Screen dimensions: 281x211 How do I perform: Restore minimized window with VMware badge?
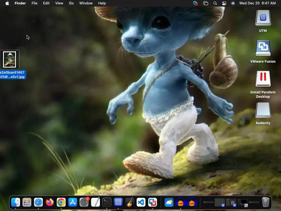(244, 202)
